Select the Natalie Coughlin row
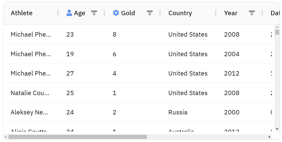This screenshot has height=142, width=282. point(30,93)
